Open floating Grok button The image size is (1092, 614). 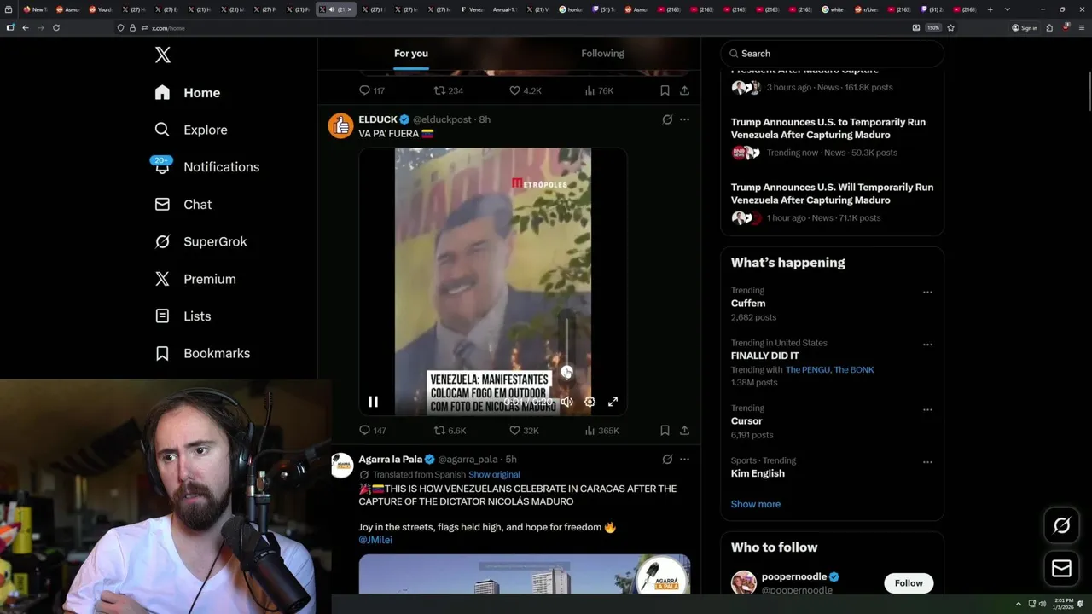(1062, 526)
